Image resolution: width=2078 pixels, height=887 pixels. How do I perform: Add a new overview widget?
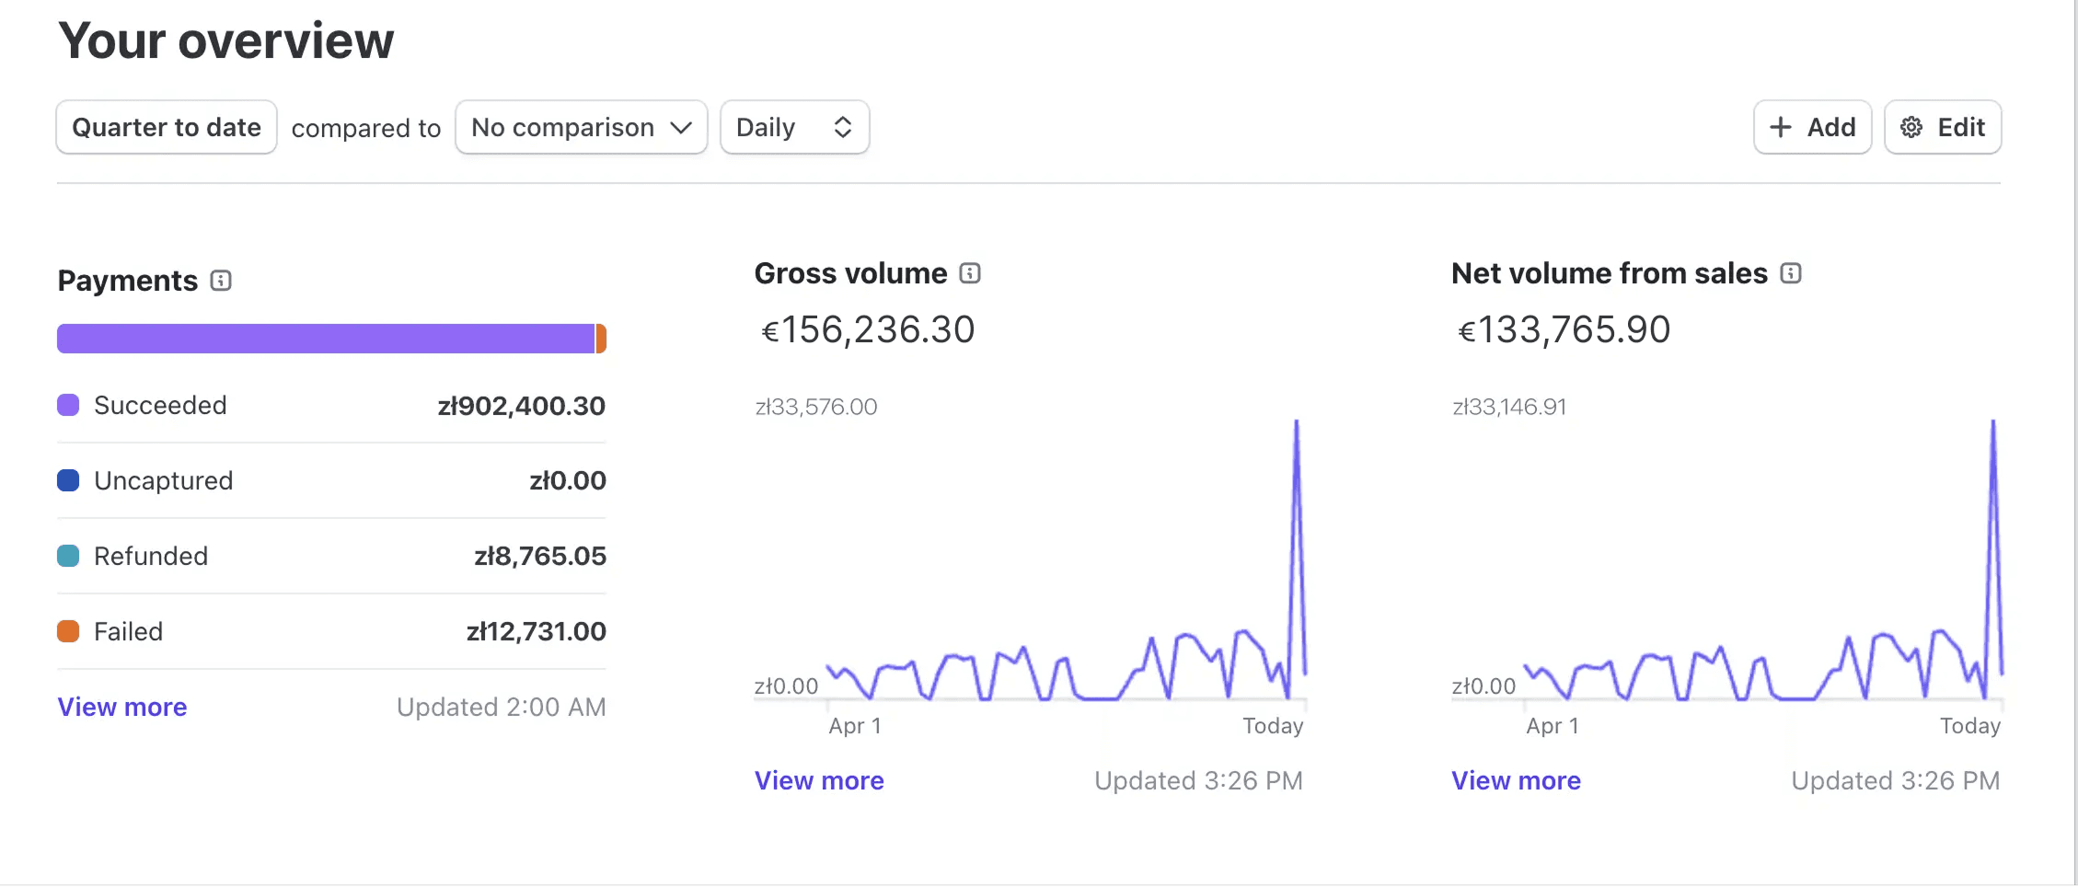click(1813, 127)
